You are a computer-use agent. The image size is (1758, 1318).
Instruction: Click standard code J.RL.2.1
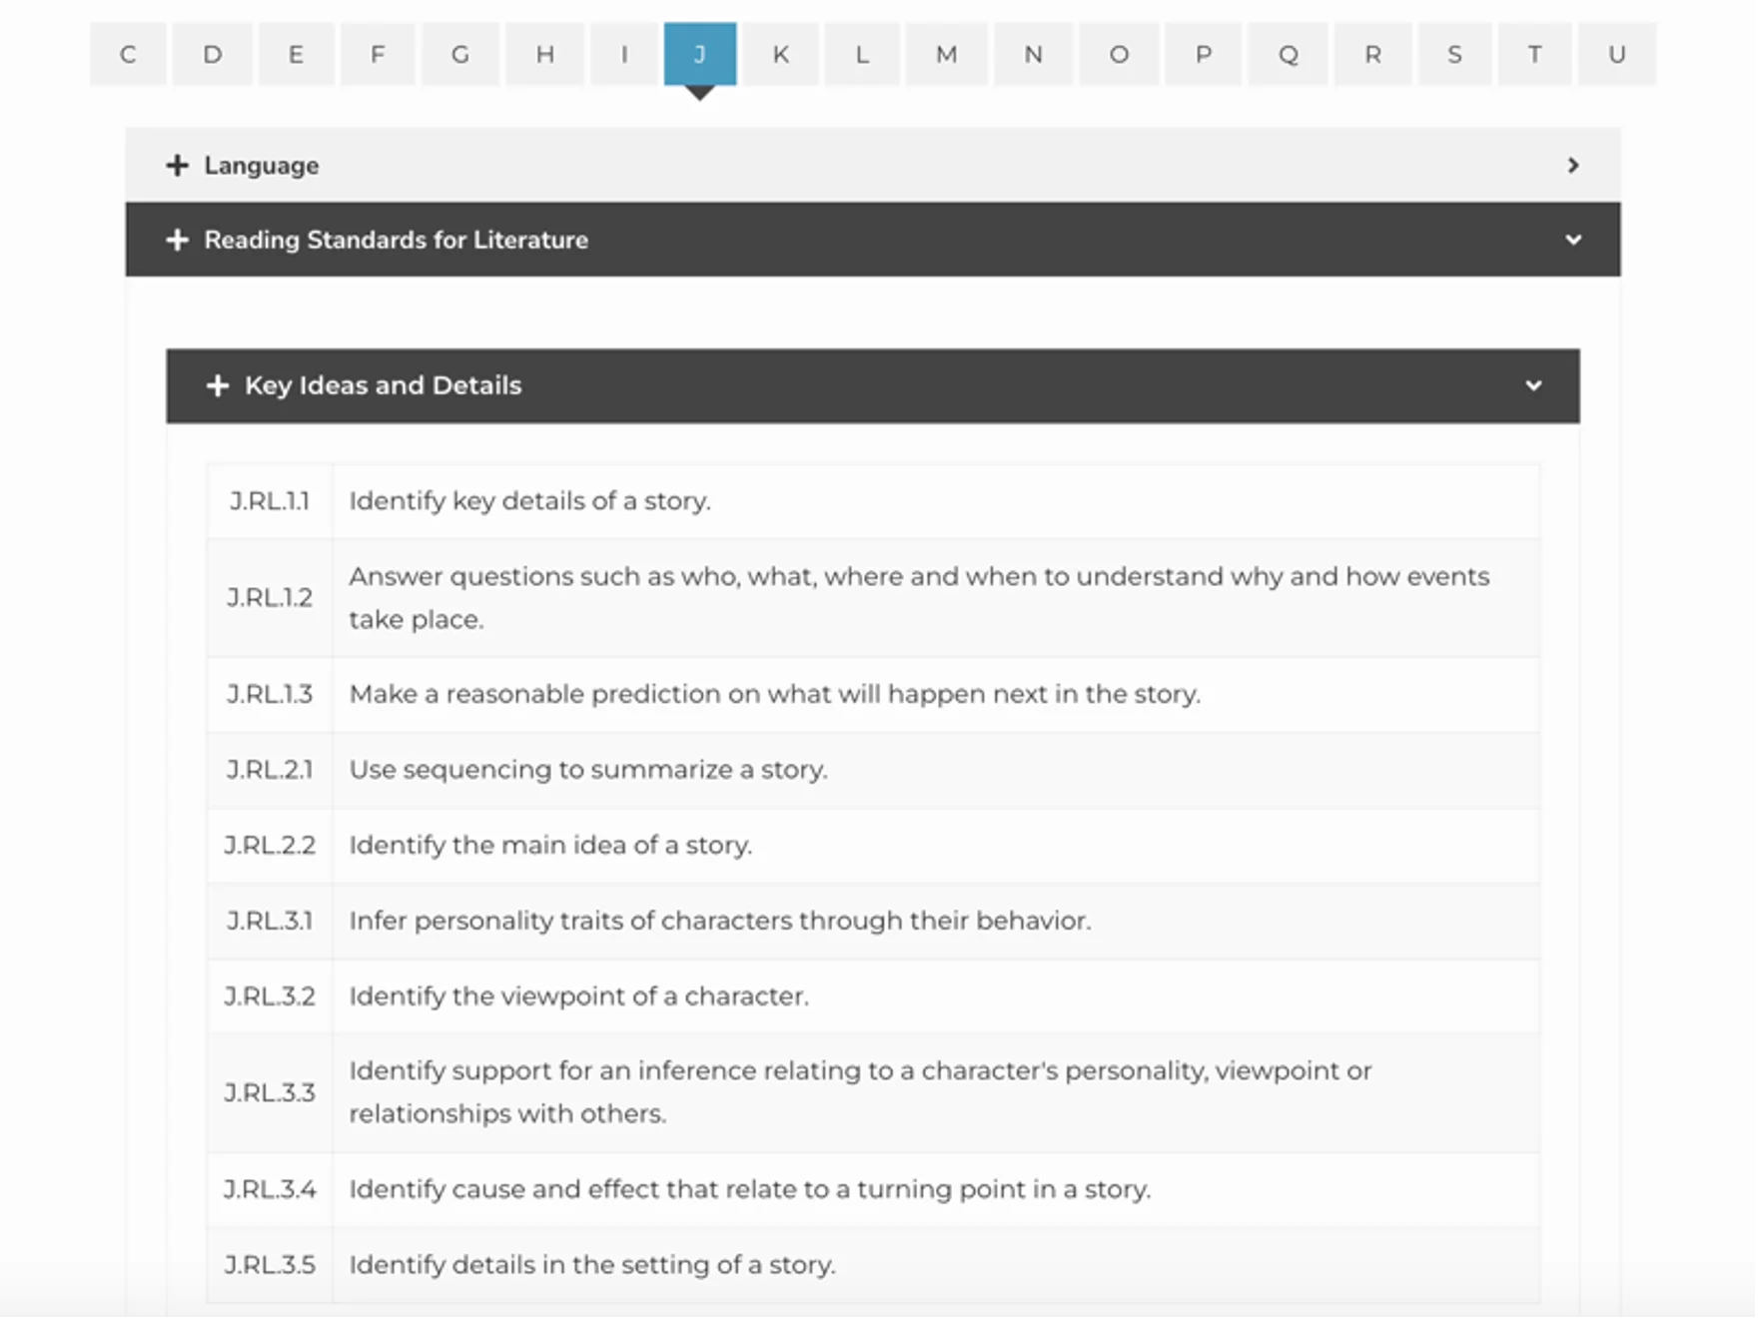(x=270, y=770)
